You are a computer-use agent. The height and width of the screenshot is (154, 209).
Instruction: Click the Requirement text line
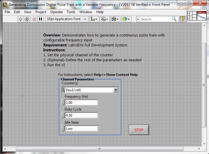click(85, 45)
